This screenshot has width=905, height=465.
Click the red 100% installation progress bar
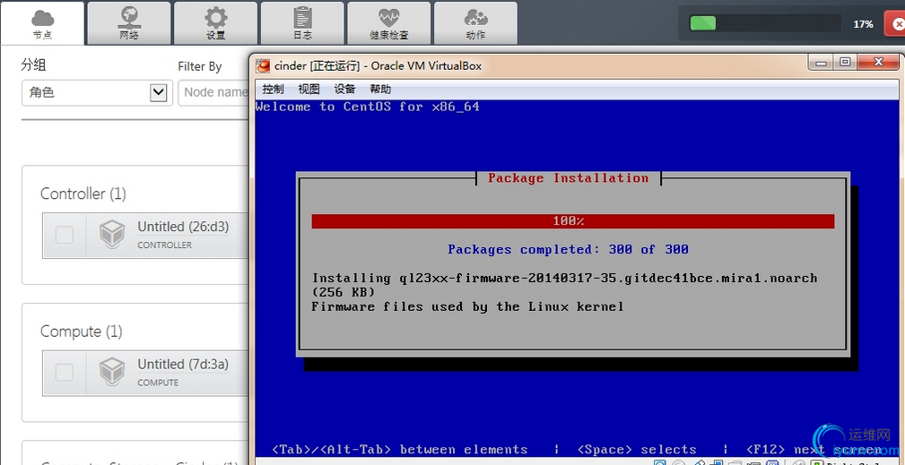573,221
